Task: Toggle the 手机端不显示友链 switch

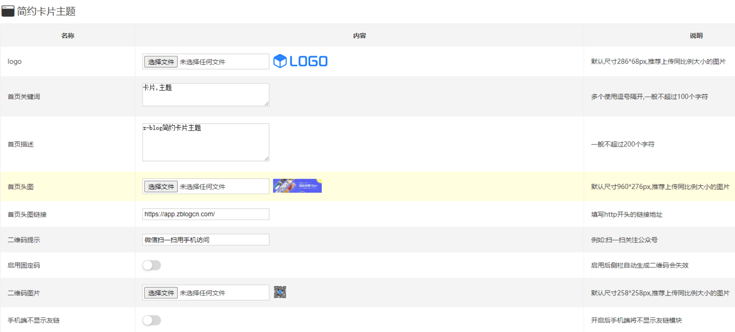Action: 152,320
